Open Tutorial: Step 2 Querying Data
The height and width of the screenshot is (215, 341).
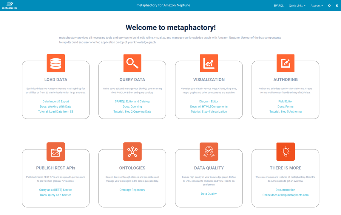click(x=132, y=112)
